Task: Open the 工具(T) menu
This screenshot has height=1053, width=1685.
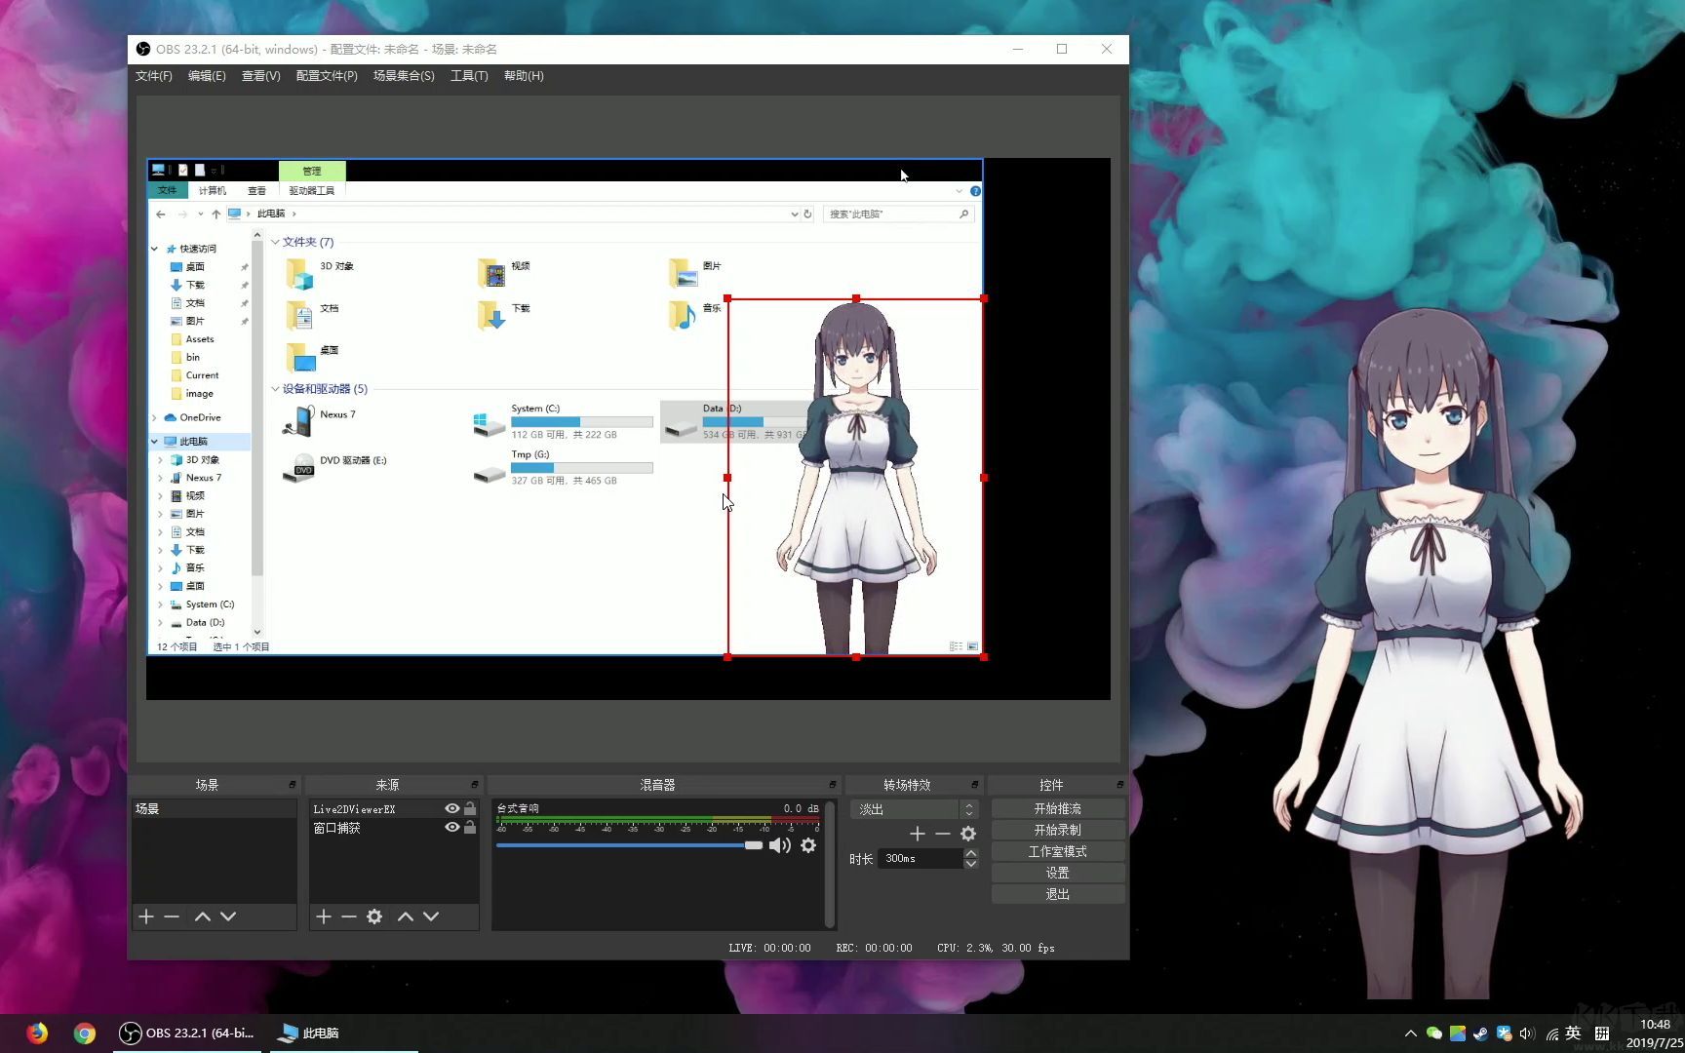Action: pyautogui.click(x=469, y=76)
